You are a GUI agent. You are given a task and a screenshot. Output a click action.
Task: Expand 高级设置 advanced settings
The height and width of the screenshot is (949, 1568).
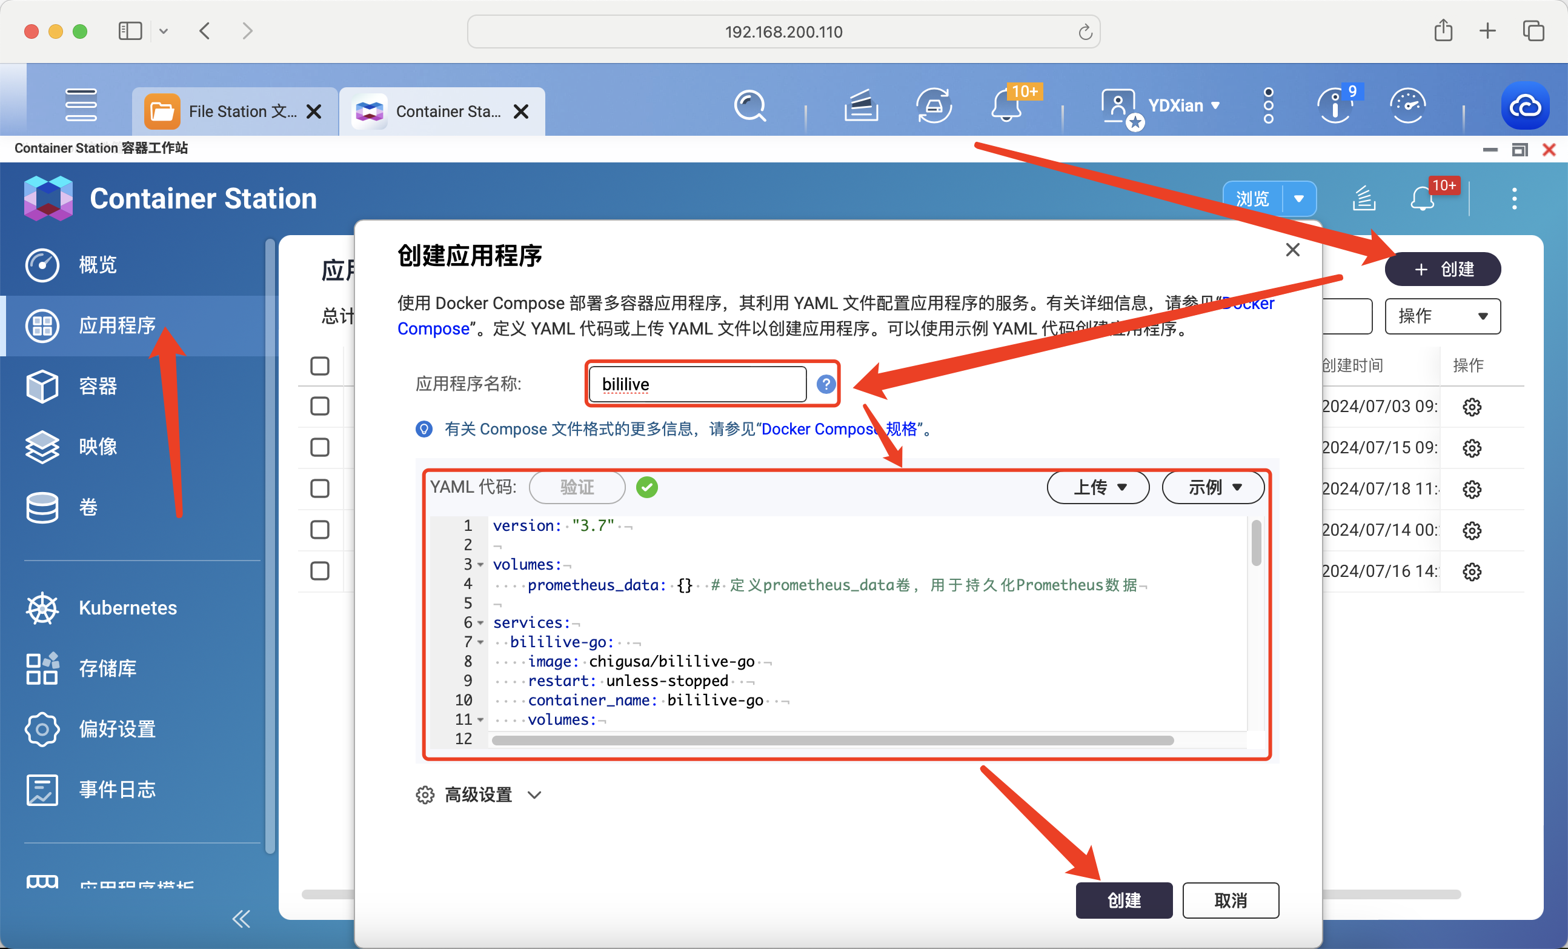pyautogui.click(x=479, y=794)
